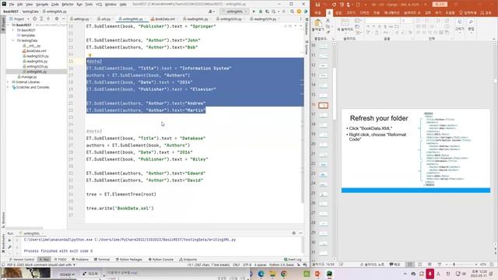This screenshot has height=280, width=498.
Task: Open the Terminal tool window tab
Action: [x=102, y=260]
